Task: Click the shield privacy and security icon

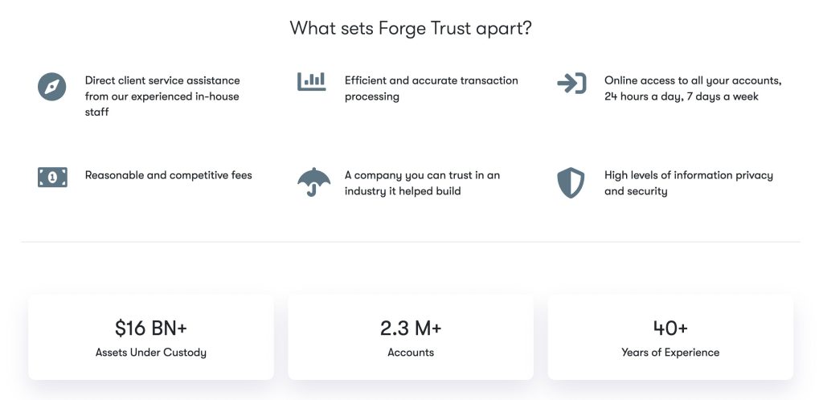Action: click(571, 182)
